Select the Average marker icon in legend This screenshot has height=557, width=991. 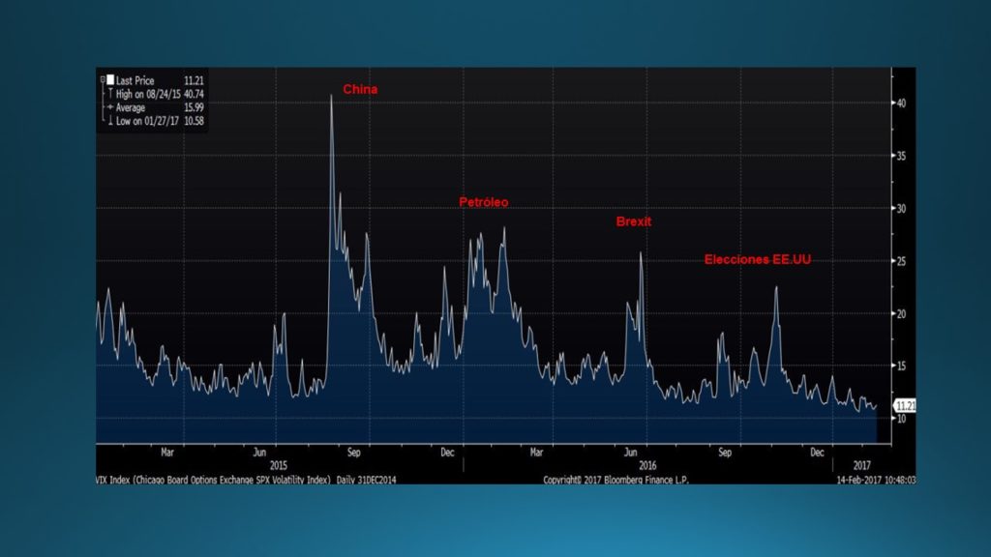point(110,107)
